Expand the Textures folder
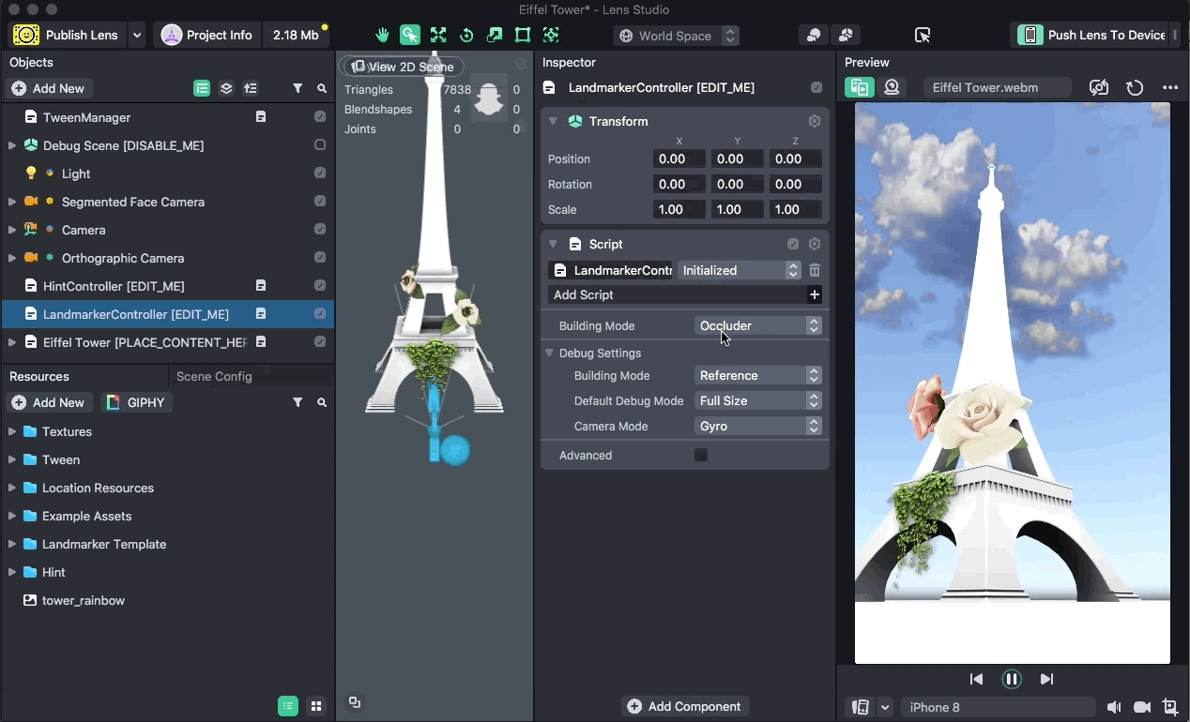1190x722 pixels. pyautogui.click(x=12, y=432)
